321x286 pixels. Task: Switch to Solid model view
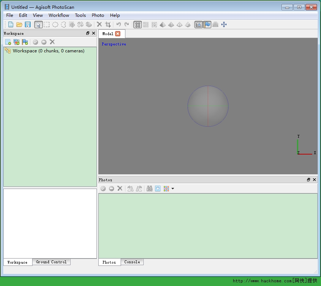click(171, 25)
